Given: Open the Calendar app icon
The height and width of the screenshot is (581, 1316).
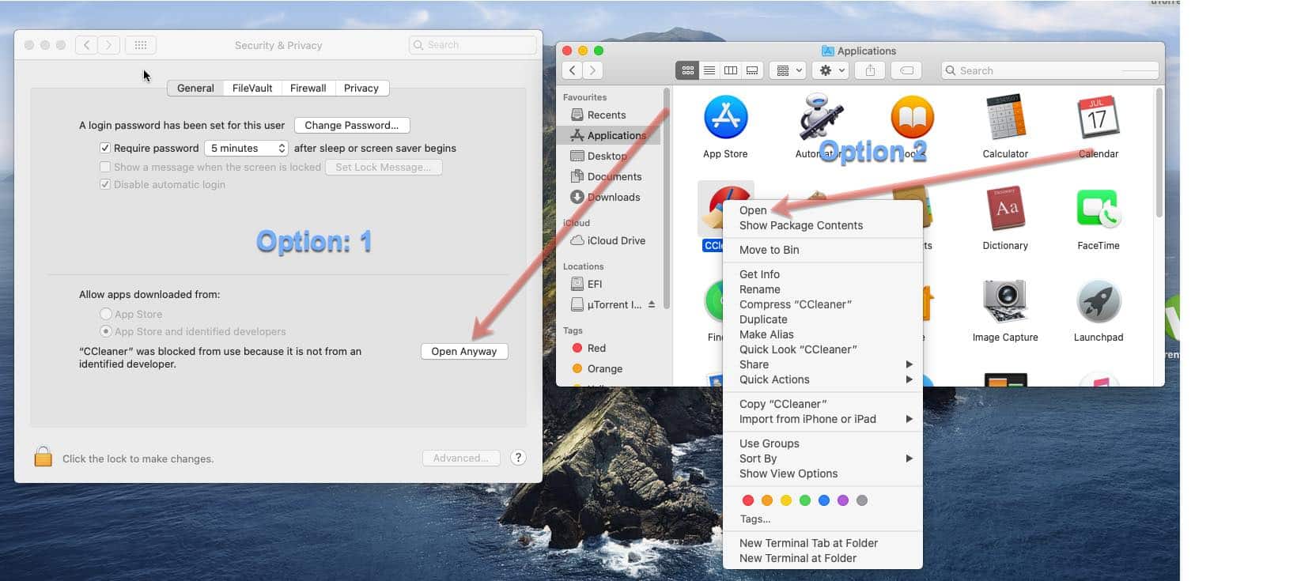Looking at the screenshot, I should click(1098, 117).
